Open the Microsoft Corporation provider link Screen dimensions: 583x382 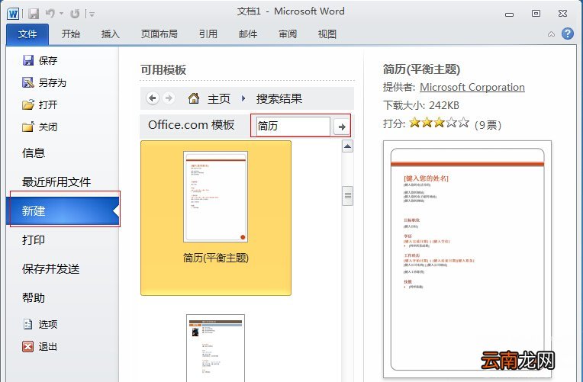472,88
